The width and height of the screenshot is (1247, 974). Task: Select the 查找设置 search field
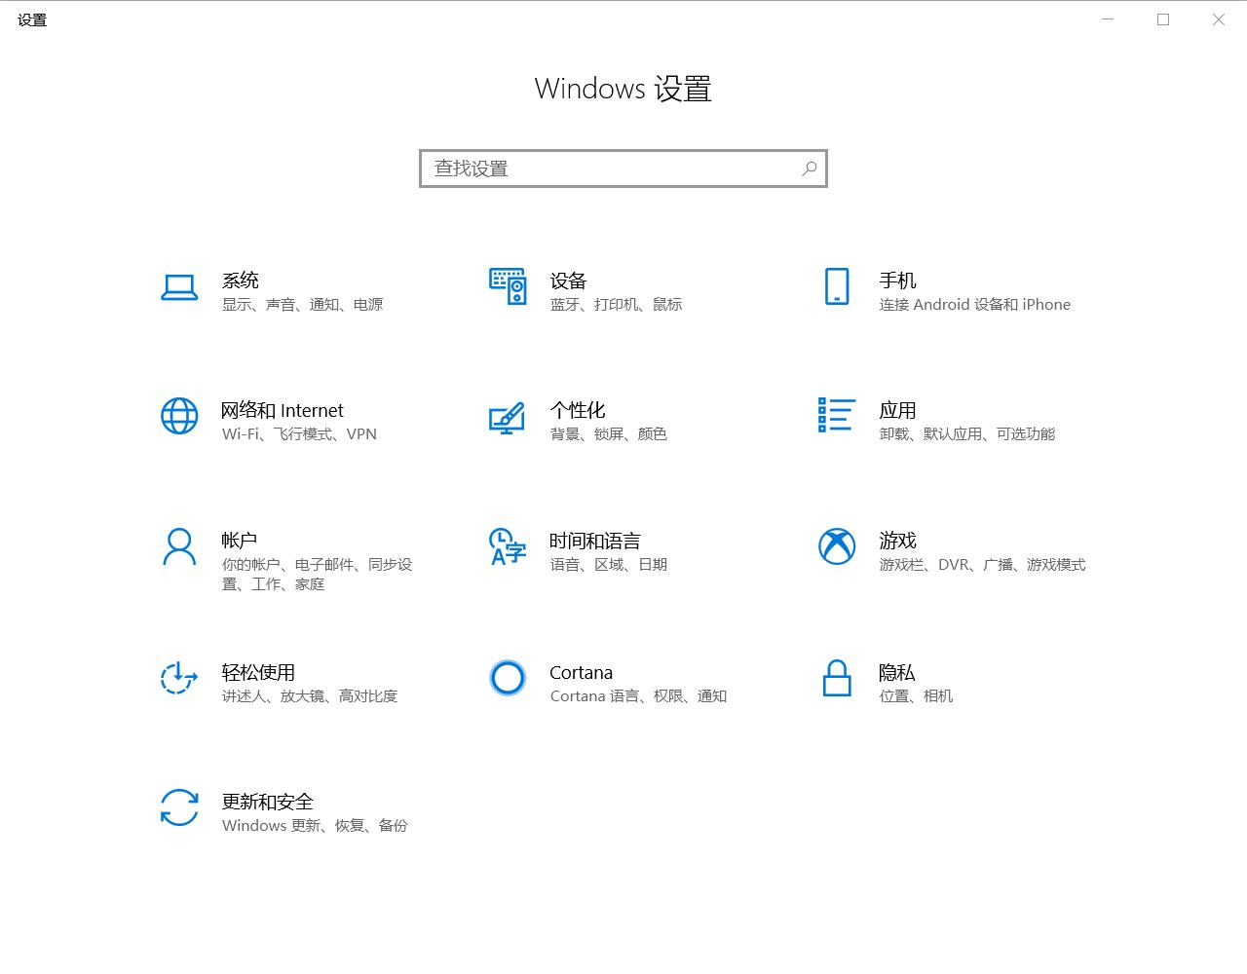pos(604,169)
